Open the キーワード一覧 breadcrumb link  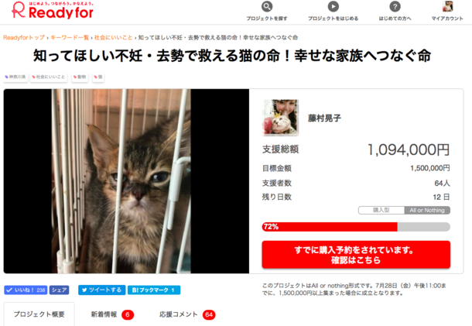click(69, 38)
